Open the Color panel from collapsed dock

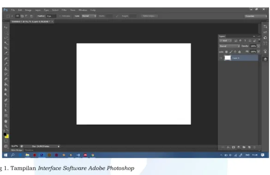(x=265, y=37)
